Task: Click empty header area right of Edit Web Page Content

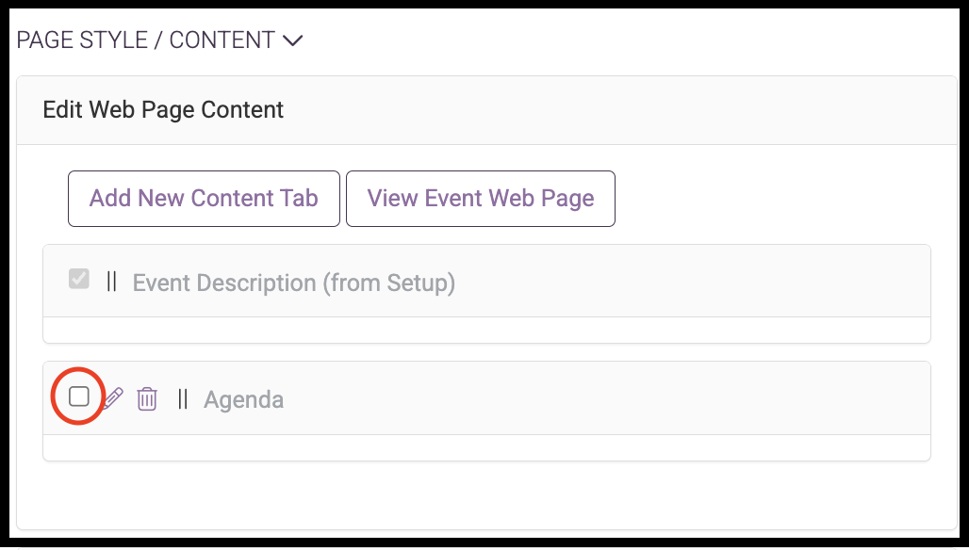Action: coord(618,110)
